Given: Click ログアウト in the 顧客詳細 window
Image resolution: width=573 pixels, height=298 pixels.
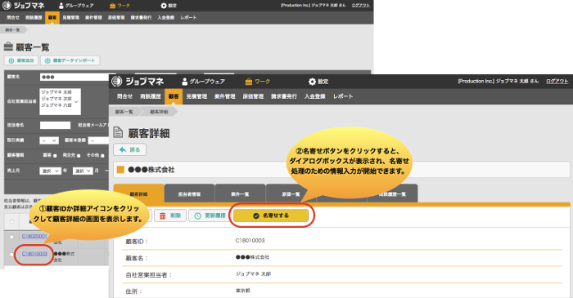Looking at the screenshot, I should tap(557, 82).
